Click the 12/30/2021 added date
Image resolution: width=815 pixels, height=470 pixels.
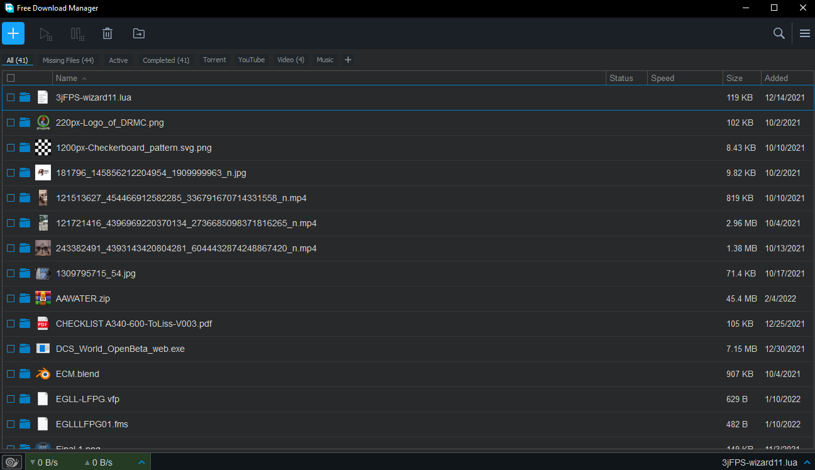pos(785,349)
